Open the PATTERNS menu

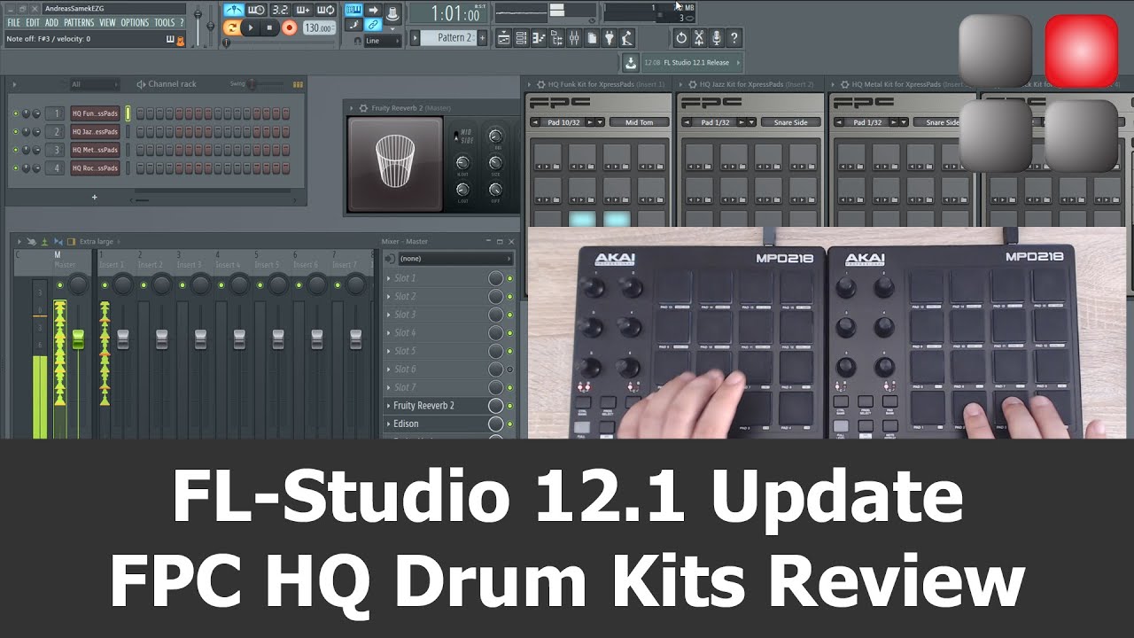pyautogui.click(x=79, y=22)
